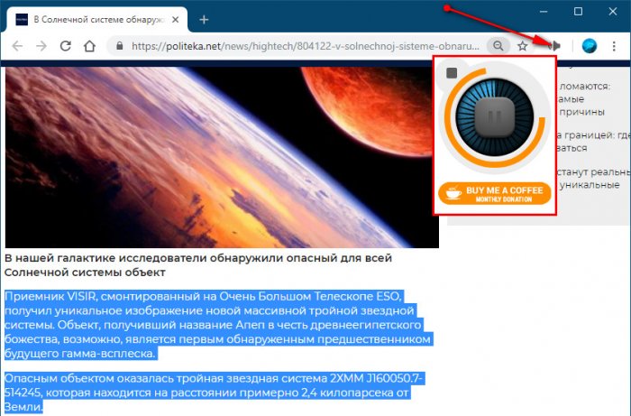Click the Buy Me a Coffee donation button
Image resolution: width=631 pixels, height=416 pixels.
point(495,194)
